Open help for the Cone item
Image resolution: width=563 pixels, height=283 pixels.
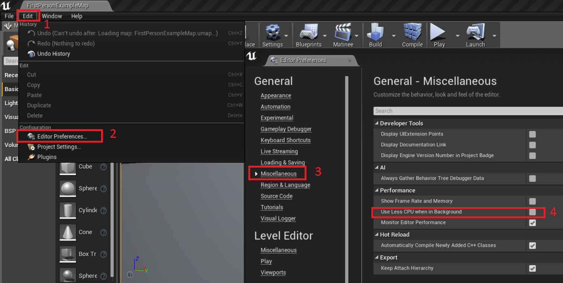pos(104,232)
